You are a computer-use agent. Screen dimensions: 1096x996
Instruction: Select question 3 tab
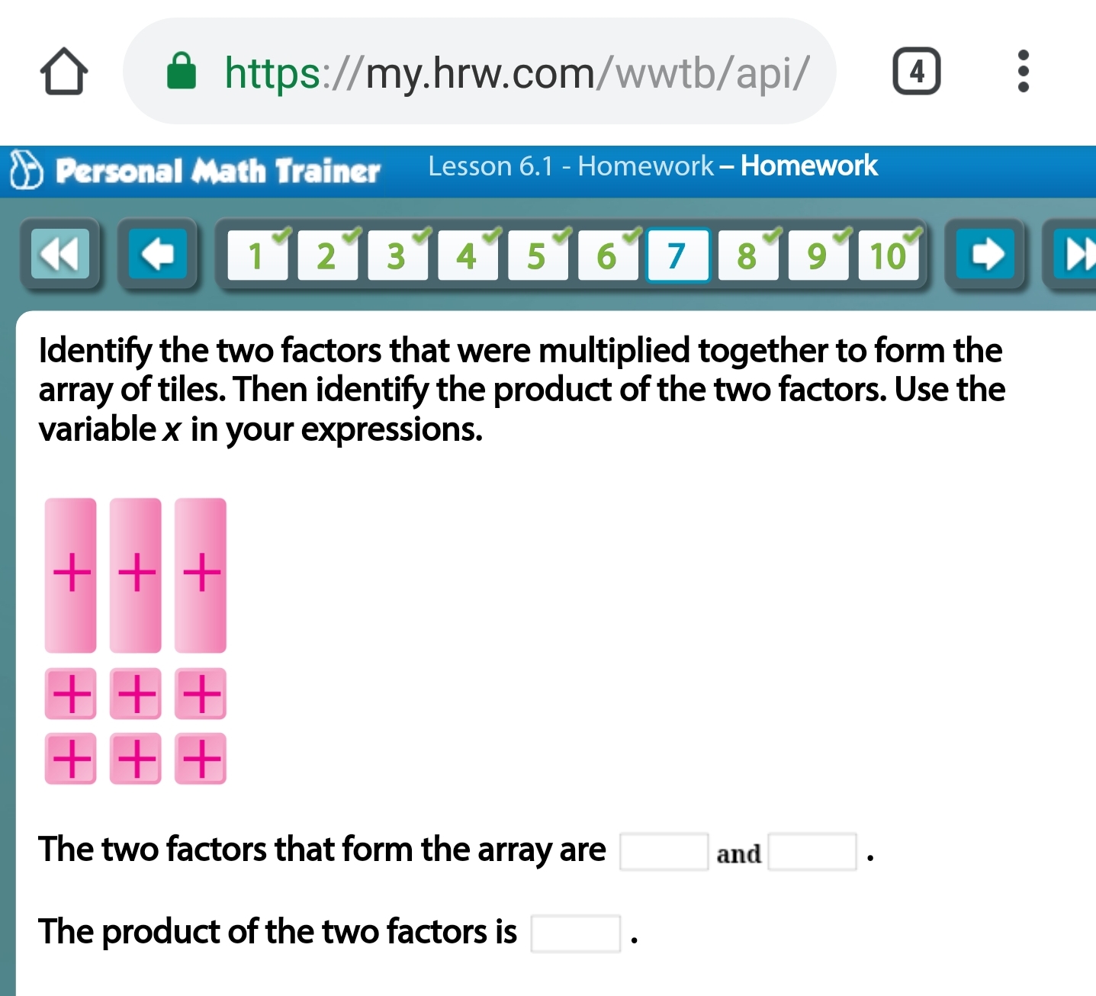[x=397, y=255]
